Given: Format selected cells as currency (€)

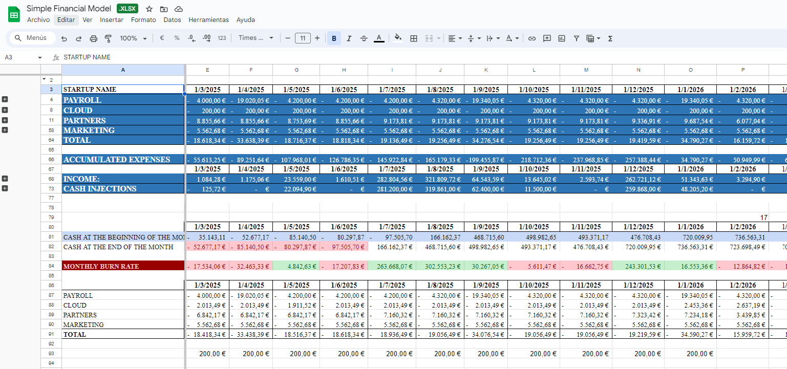Looking at the screenshot, I should (162, 38).
